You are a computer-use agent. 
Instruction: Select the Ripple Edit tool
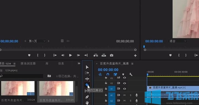coord(87,79)
